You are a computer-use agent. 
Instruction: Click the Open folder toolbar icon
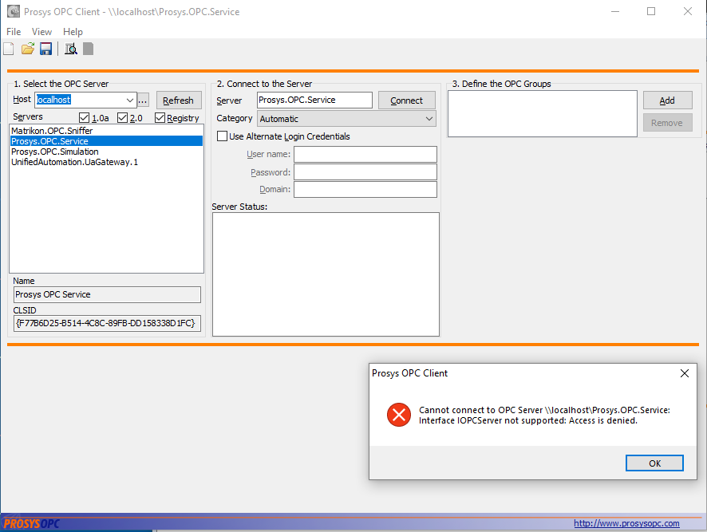pyautogui.click(x=27, y=49)
